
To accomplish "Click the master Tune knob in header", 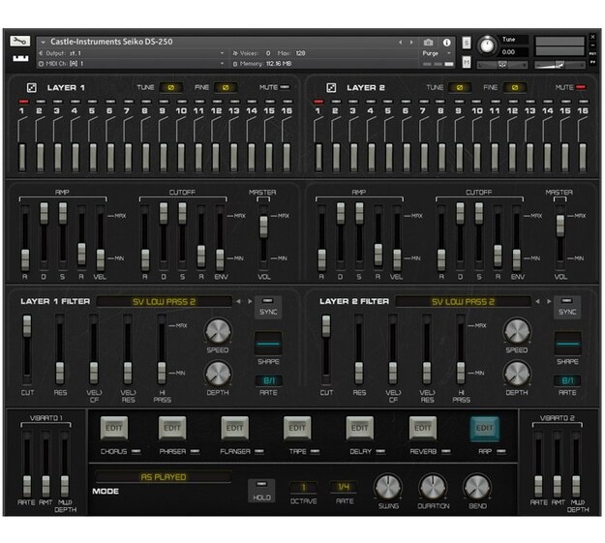I will pyautogui.click(x=487, y=45).
